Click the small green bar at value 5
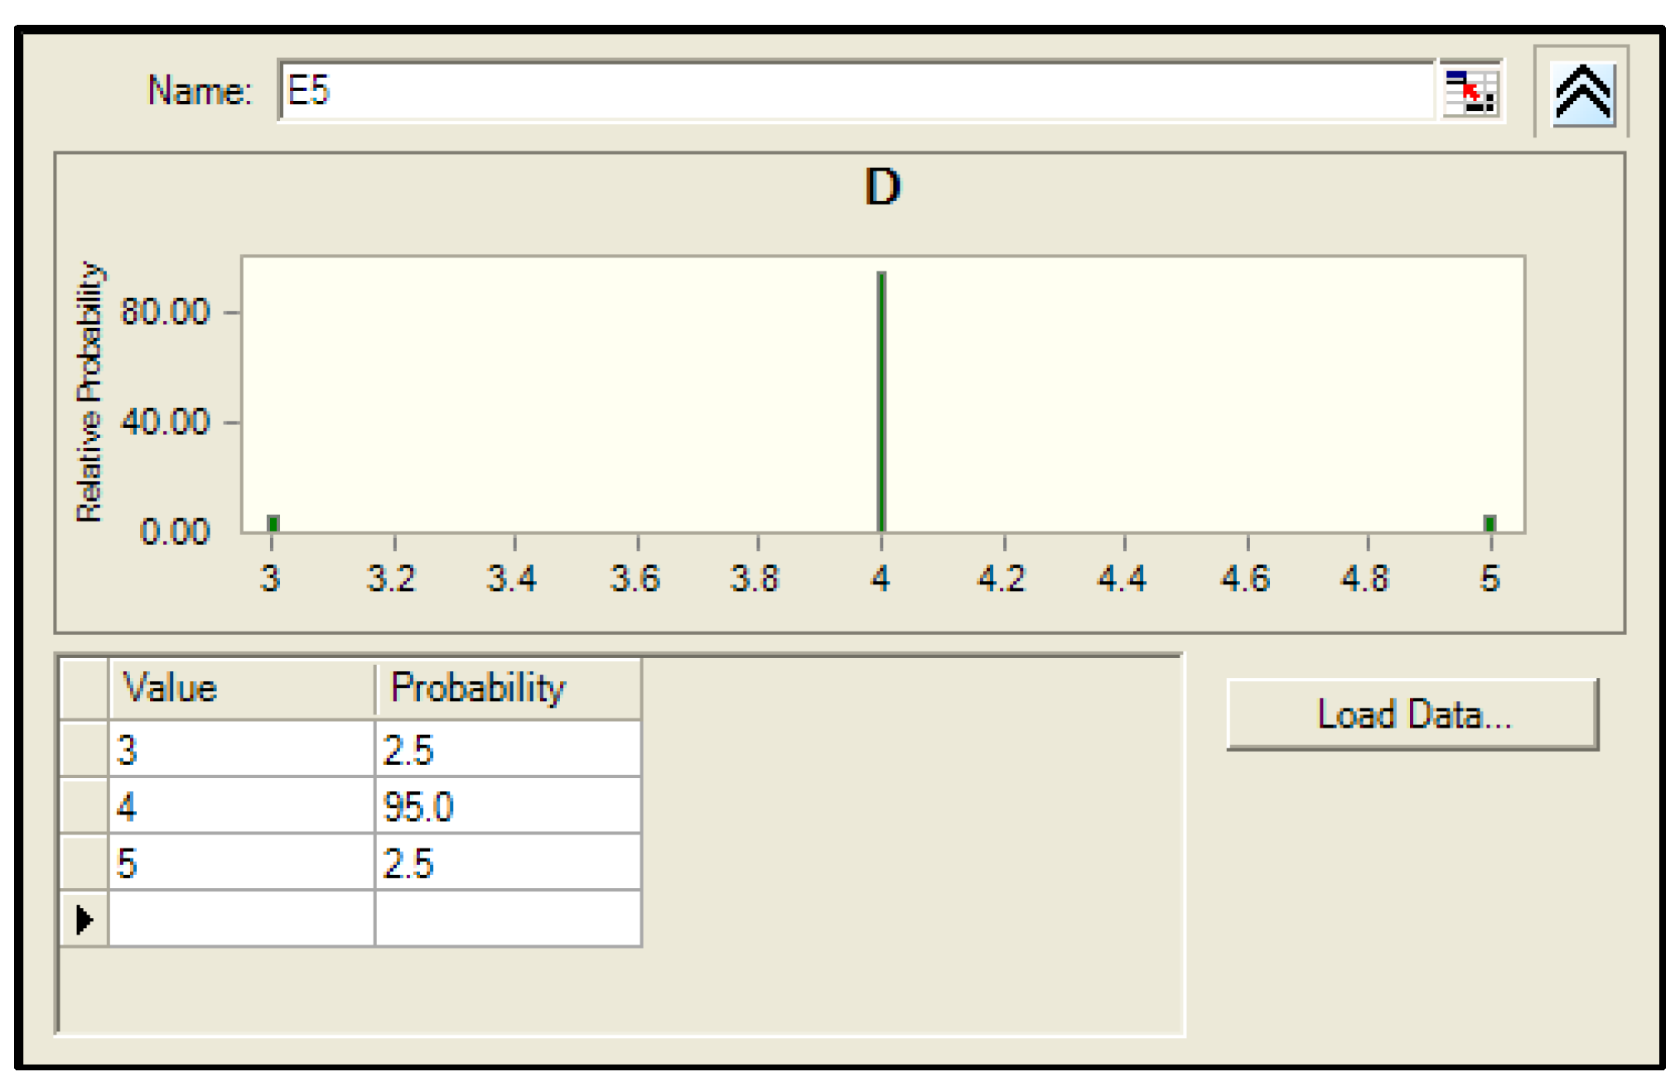Image resolution: width=1680 pixels, height=1091 pixels. pyautogui.click(x=1489, y=523)
